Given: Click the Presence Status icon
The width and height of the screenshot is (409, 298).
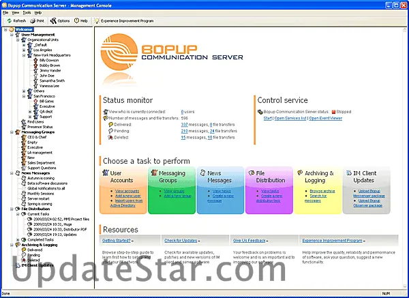Looking at the screenshot, I should tap(24, 127).
